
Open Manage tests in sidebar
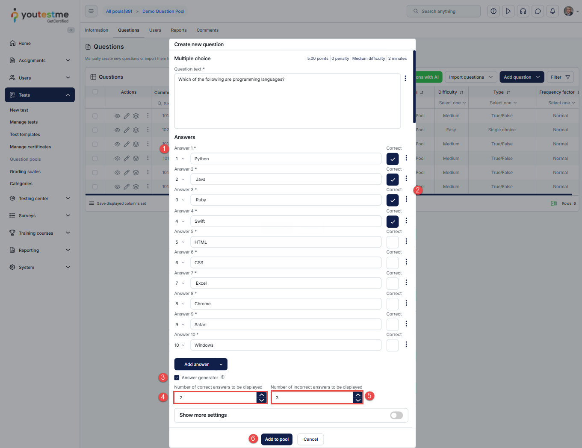(24, 122)
